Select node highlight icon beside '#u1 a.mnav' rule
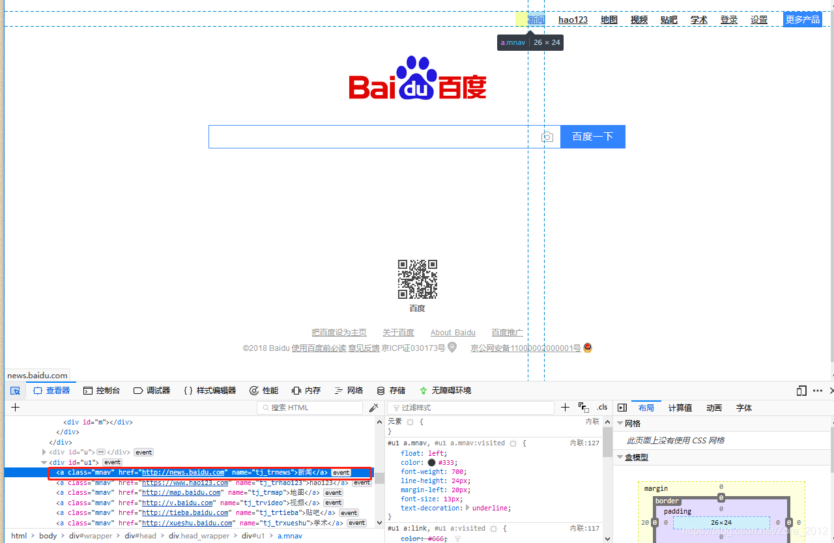834x543 pixels. click(x=513, y=443)
